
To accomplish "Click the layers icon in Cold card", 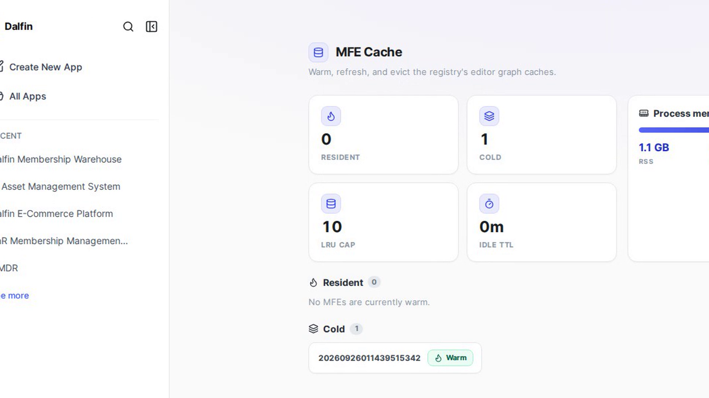I will [x=489, y=116].
